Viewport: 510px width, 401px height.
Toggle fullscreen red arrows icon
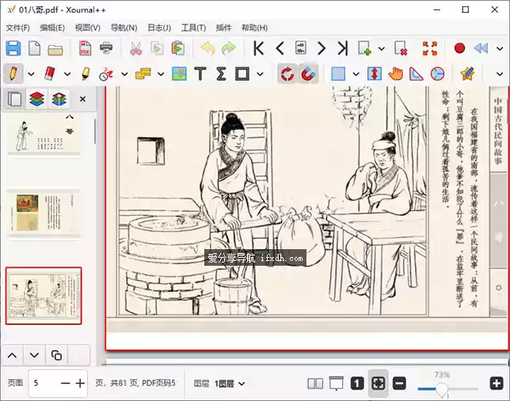(430, 48)
